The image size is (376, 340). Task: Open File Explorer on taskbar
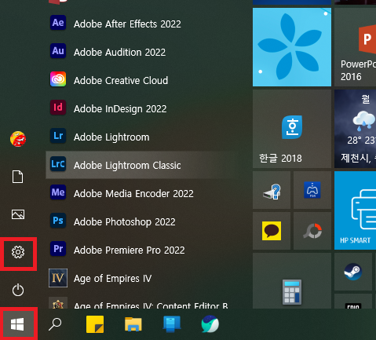tap(133, 324)
